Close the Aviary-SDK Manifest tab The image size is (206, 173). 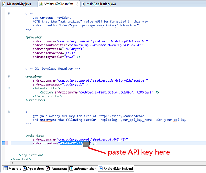click(x=77, y=4)
